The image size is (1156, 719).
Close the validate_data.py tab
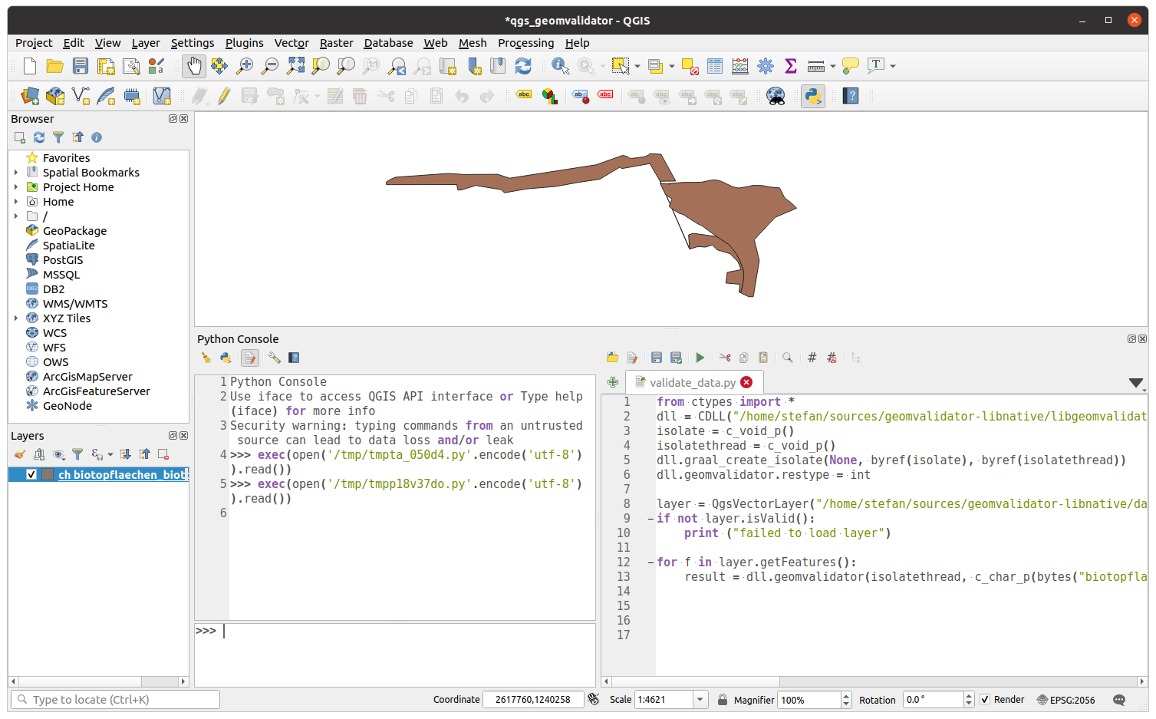coord(746,382)
